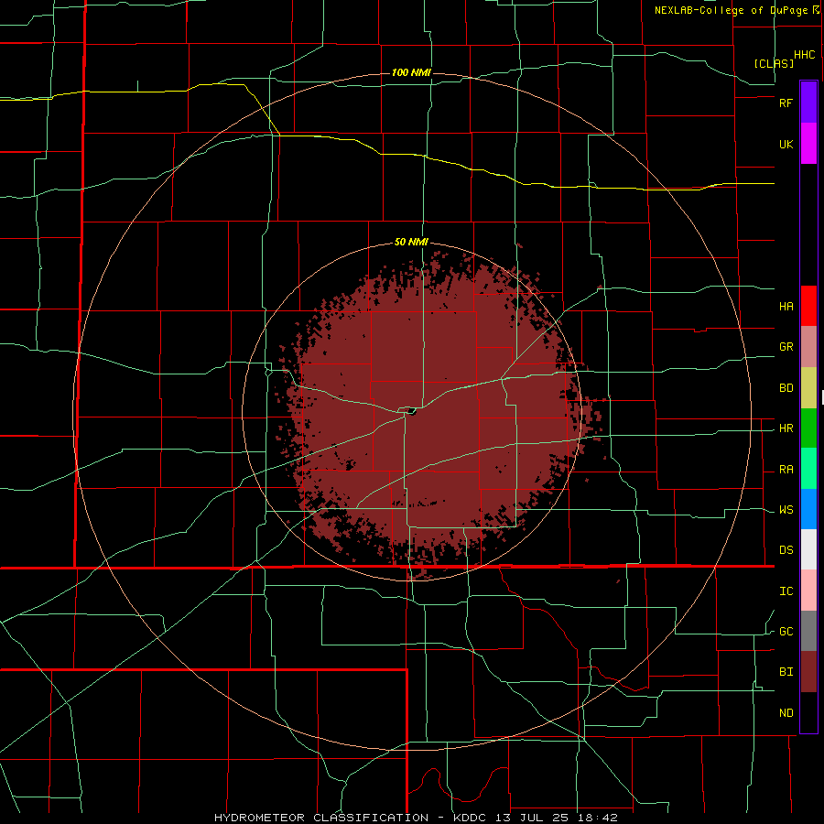
Task: Click the ND legend label
Action: coord(786,713)
